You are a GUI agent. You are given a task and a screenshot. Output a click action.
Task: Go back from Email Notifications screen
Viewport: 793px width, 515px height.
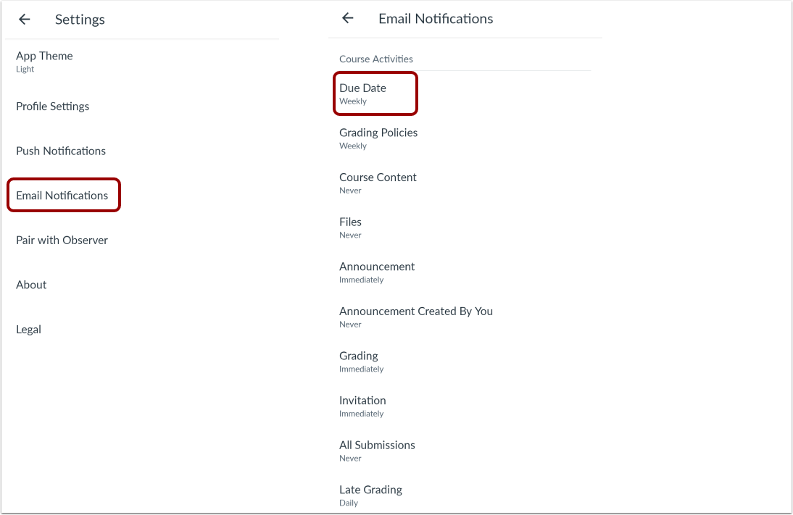coord(347,18)
